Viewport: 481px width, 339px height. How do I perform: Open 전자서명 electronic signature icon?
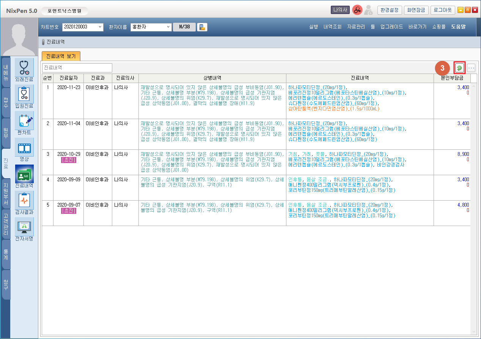click(x=24, y=227)
